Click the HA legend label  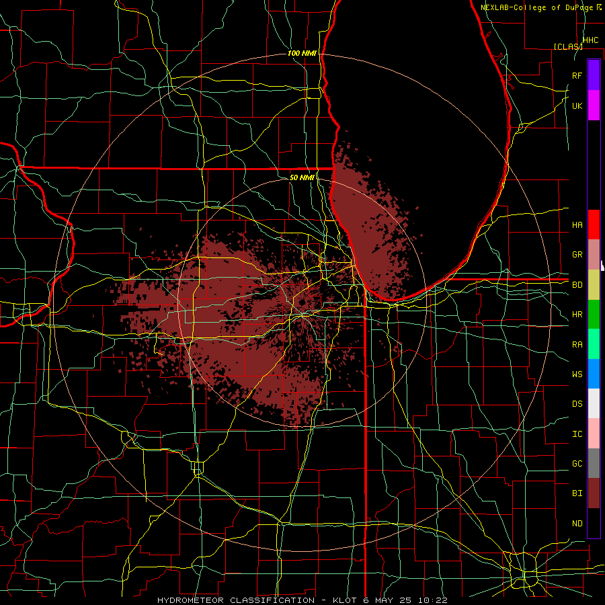577,225
